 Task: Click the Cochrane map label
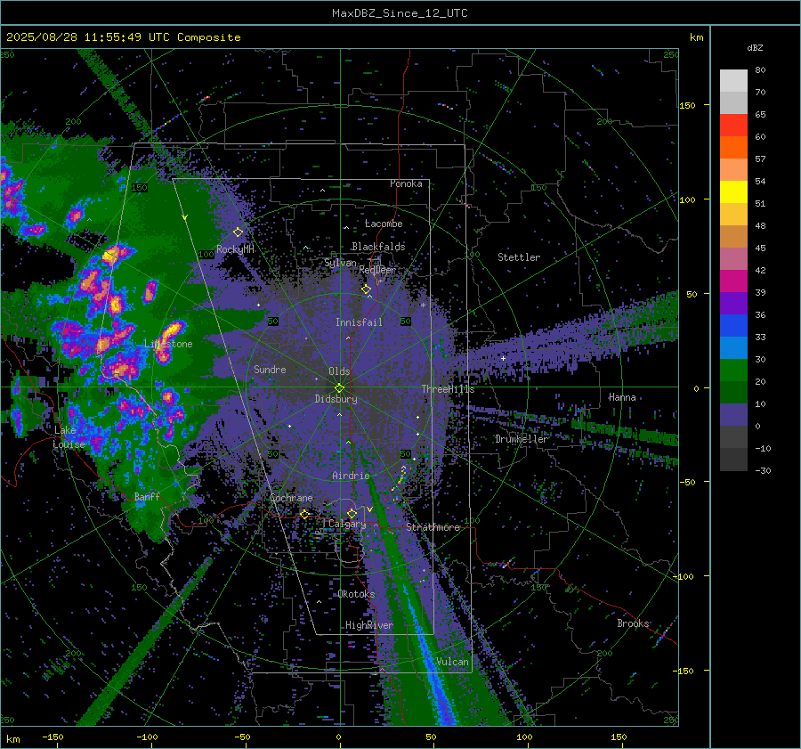click(x=291, y=498)
